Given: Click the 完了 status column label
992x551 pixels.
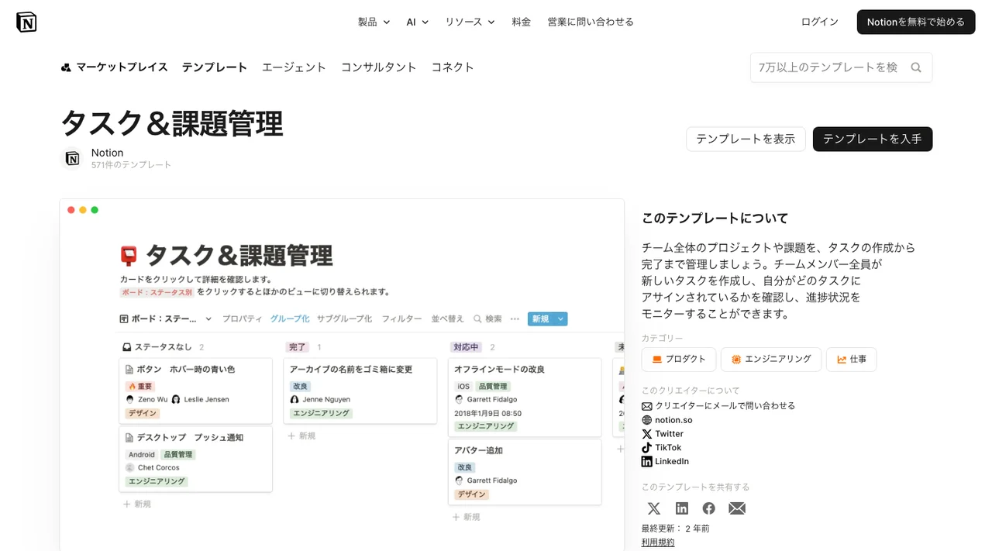Looking at the screenshot, I should click(x=297, y=347).
